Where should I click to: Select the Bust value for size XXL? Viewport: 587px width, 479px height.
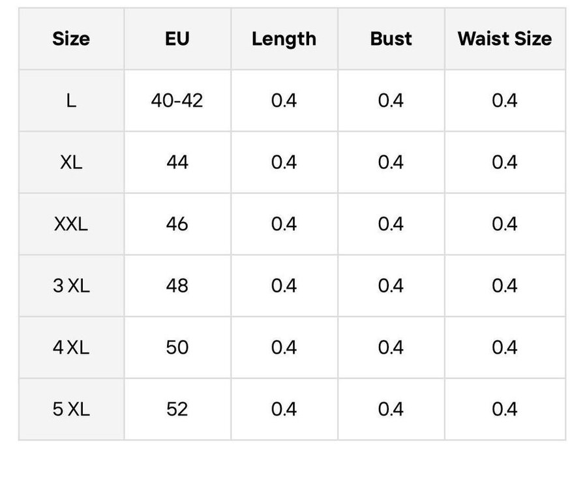391,224
